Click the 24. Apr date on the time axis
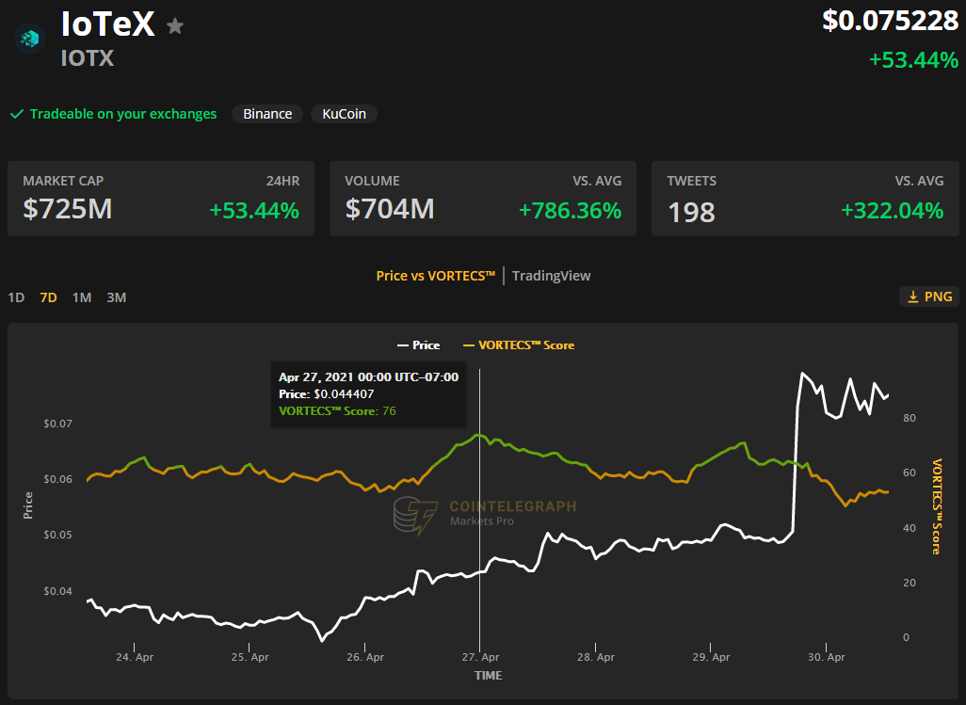The image size is (966, 705). click(135, 657)
